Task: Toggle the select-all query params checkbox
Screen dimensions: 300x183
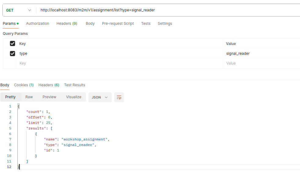Action: point(13,44)
